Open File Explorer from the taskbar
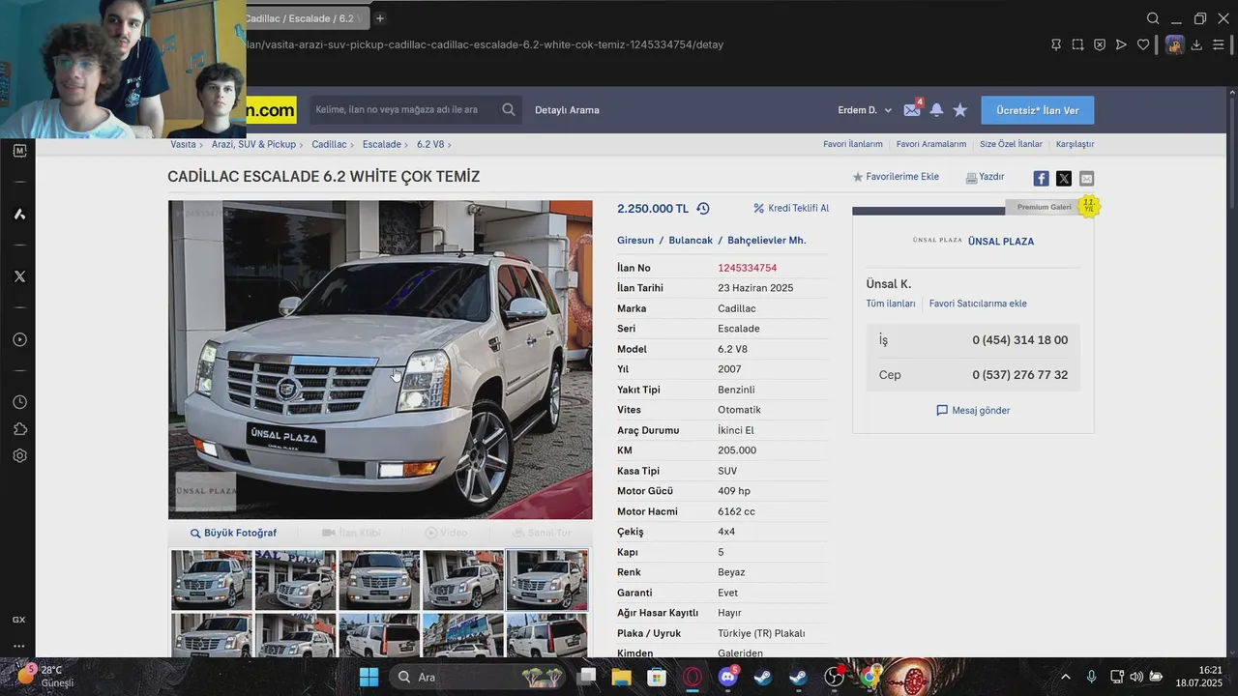 621,677
